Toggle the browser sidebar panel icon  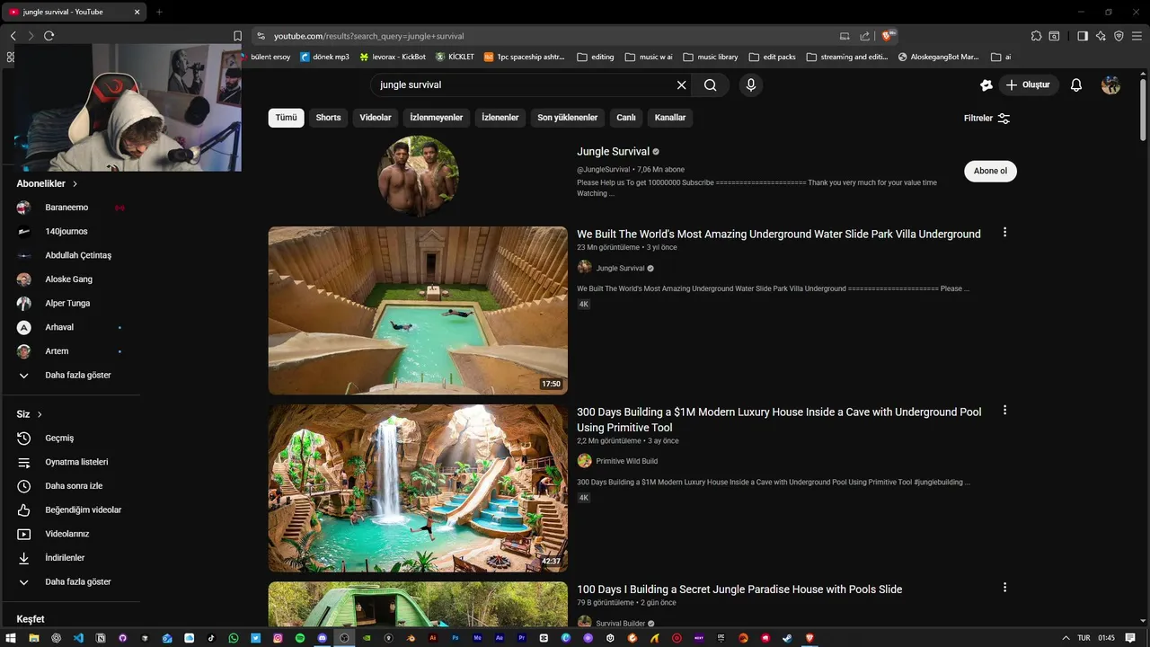pos(1083,36)
